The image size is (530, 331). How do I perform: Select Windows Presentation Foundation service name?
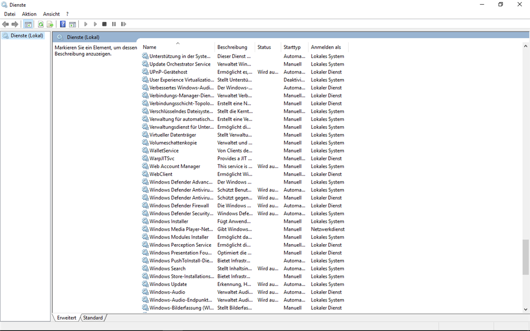[181, 253]
